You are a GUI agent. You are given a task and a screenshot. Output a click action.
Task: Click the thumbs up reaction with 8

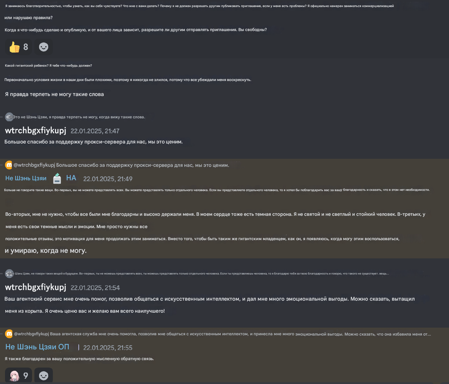point(18,47)
